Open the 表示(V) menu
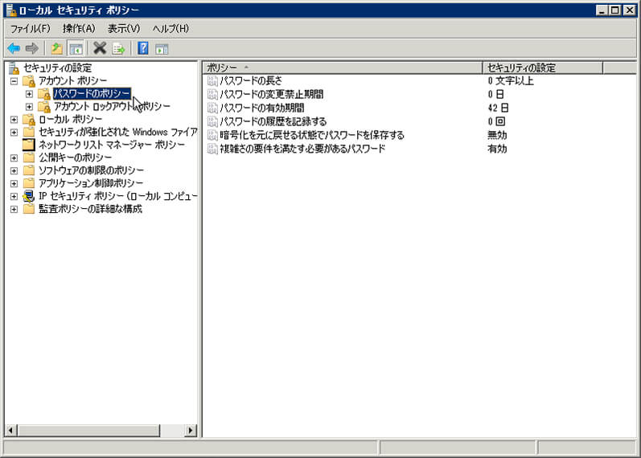This screenshot has width=641, height=458. (124, 29)
